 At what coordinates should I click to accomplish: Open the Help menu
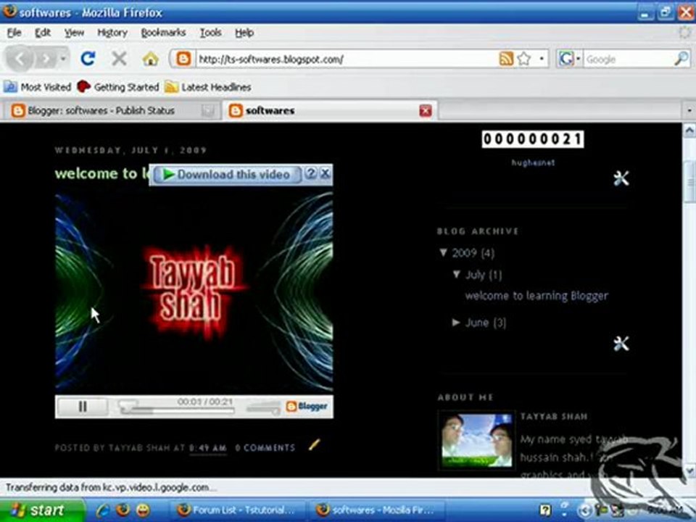tap(244, 33)
